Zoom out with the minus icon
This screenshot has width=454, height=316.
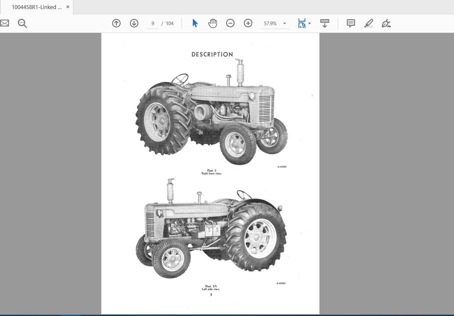(230, 23)
